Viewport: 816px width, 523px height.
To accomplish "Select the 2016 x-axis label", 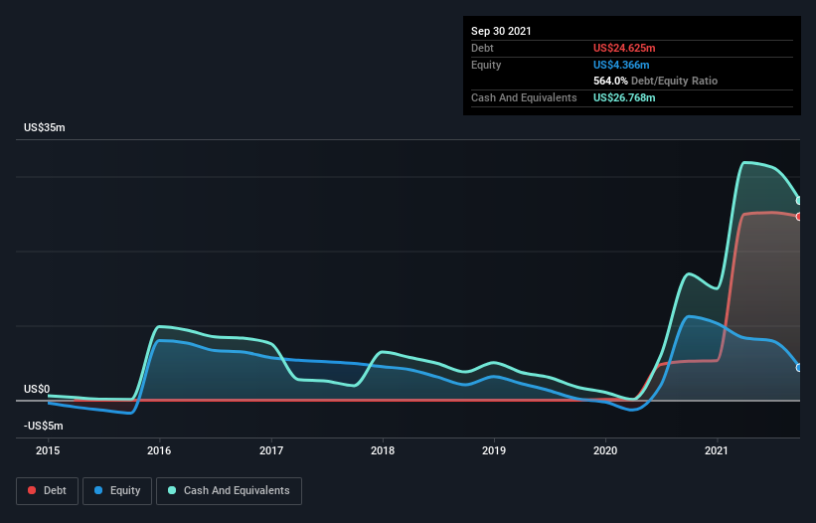I will click(x=159, y=450).
